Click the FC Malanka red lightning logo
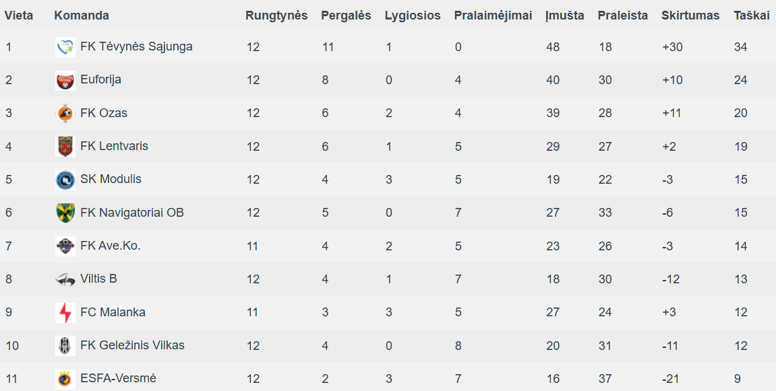Screen dimensions: 776x391 pyautogui.click(x=65, y=312)
